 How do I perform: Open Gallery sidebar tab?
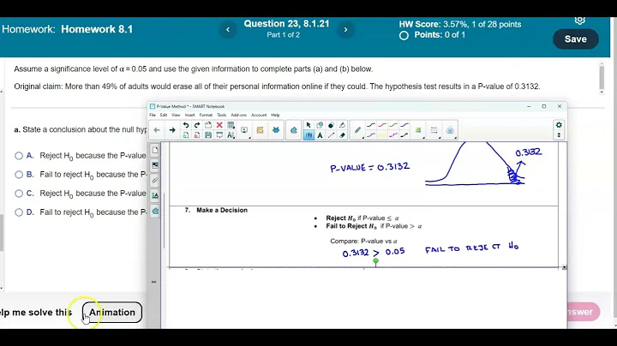155,165
